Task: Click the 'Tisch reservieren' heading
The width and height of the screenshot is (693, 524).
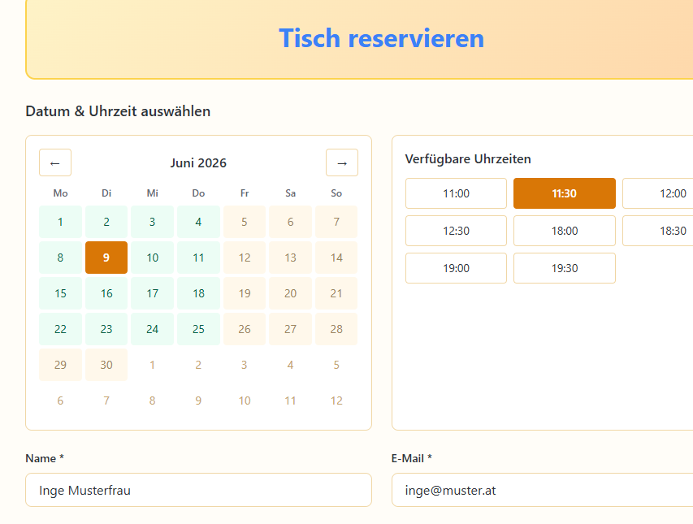Action: [x=381, y=38]
